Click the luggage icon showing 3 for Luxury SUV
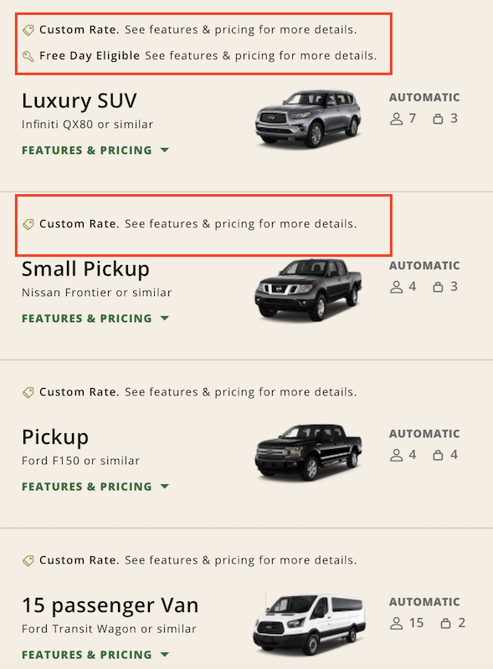This screenshot has width=493, height=669. click(438, 118)
